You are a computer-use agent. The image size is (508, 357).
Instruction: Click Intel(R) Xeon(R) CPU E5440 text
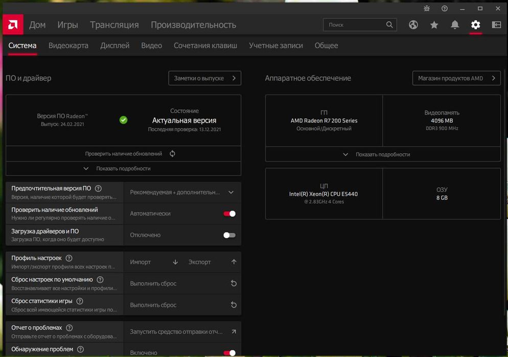pos(324,194)
